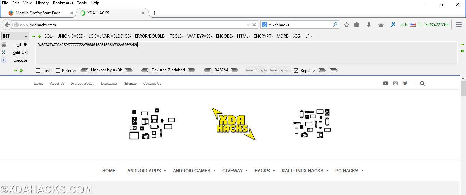Image resolution: width=466 pixels, height=195 pixels.
Task: Open the LOCAL VARIABLE DIOS dropdown
Action: click(110, 36)
